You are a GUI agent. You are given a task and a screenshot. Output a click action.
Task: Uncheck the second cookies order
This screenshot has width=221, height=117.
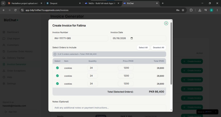click(x=57, y=76)
